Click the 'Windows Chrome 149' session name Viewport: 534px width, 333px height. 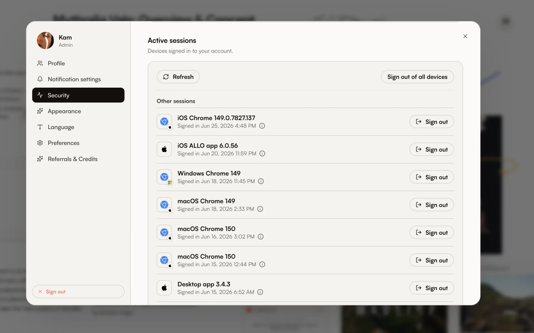209,173
